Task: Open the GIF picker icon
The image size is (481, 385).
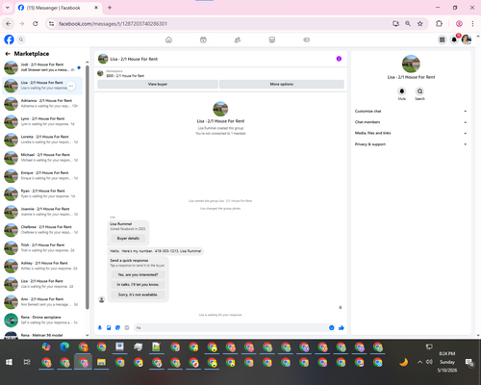Action: (127, 327)
